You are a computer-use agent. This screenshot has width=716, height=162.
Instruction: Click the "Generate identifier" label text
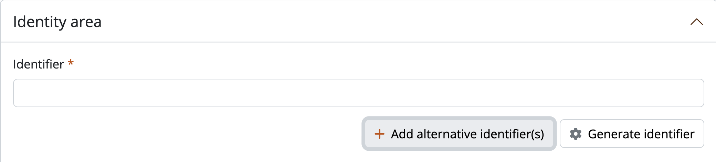[x=641, y=134]
